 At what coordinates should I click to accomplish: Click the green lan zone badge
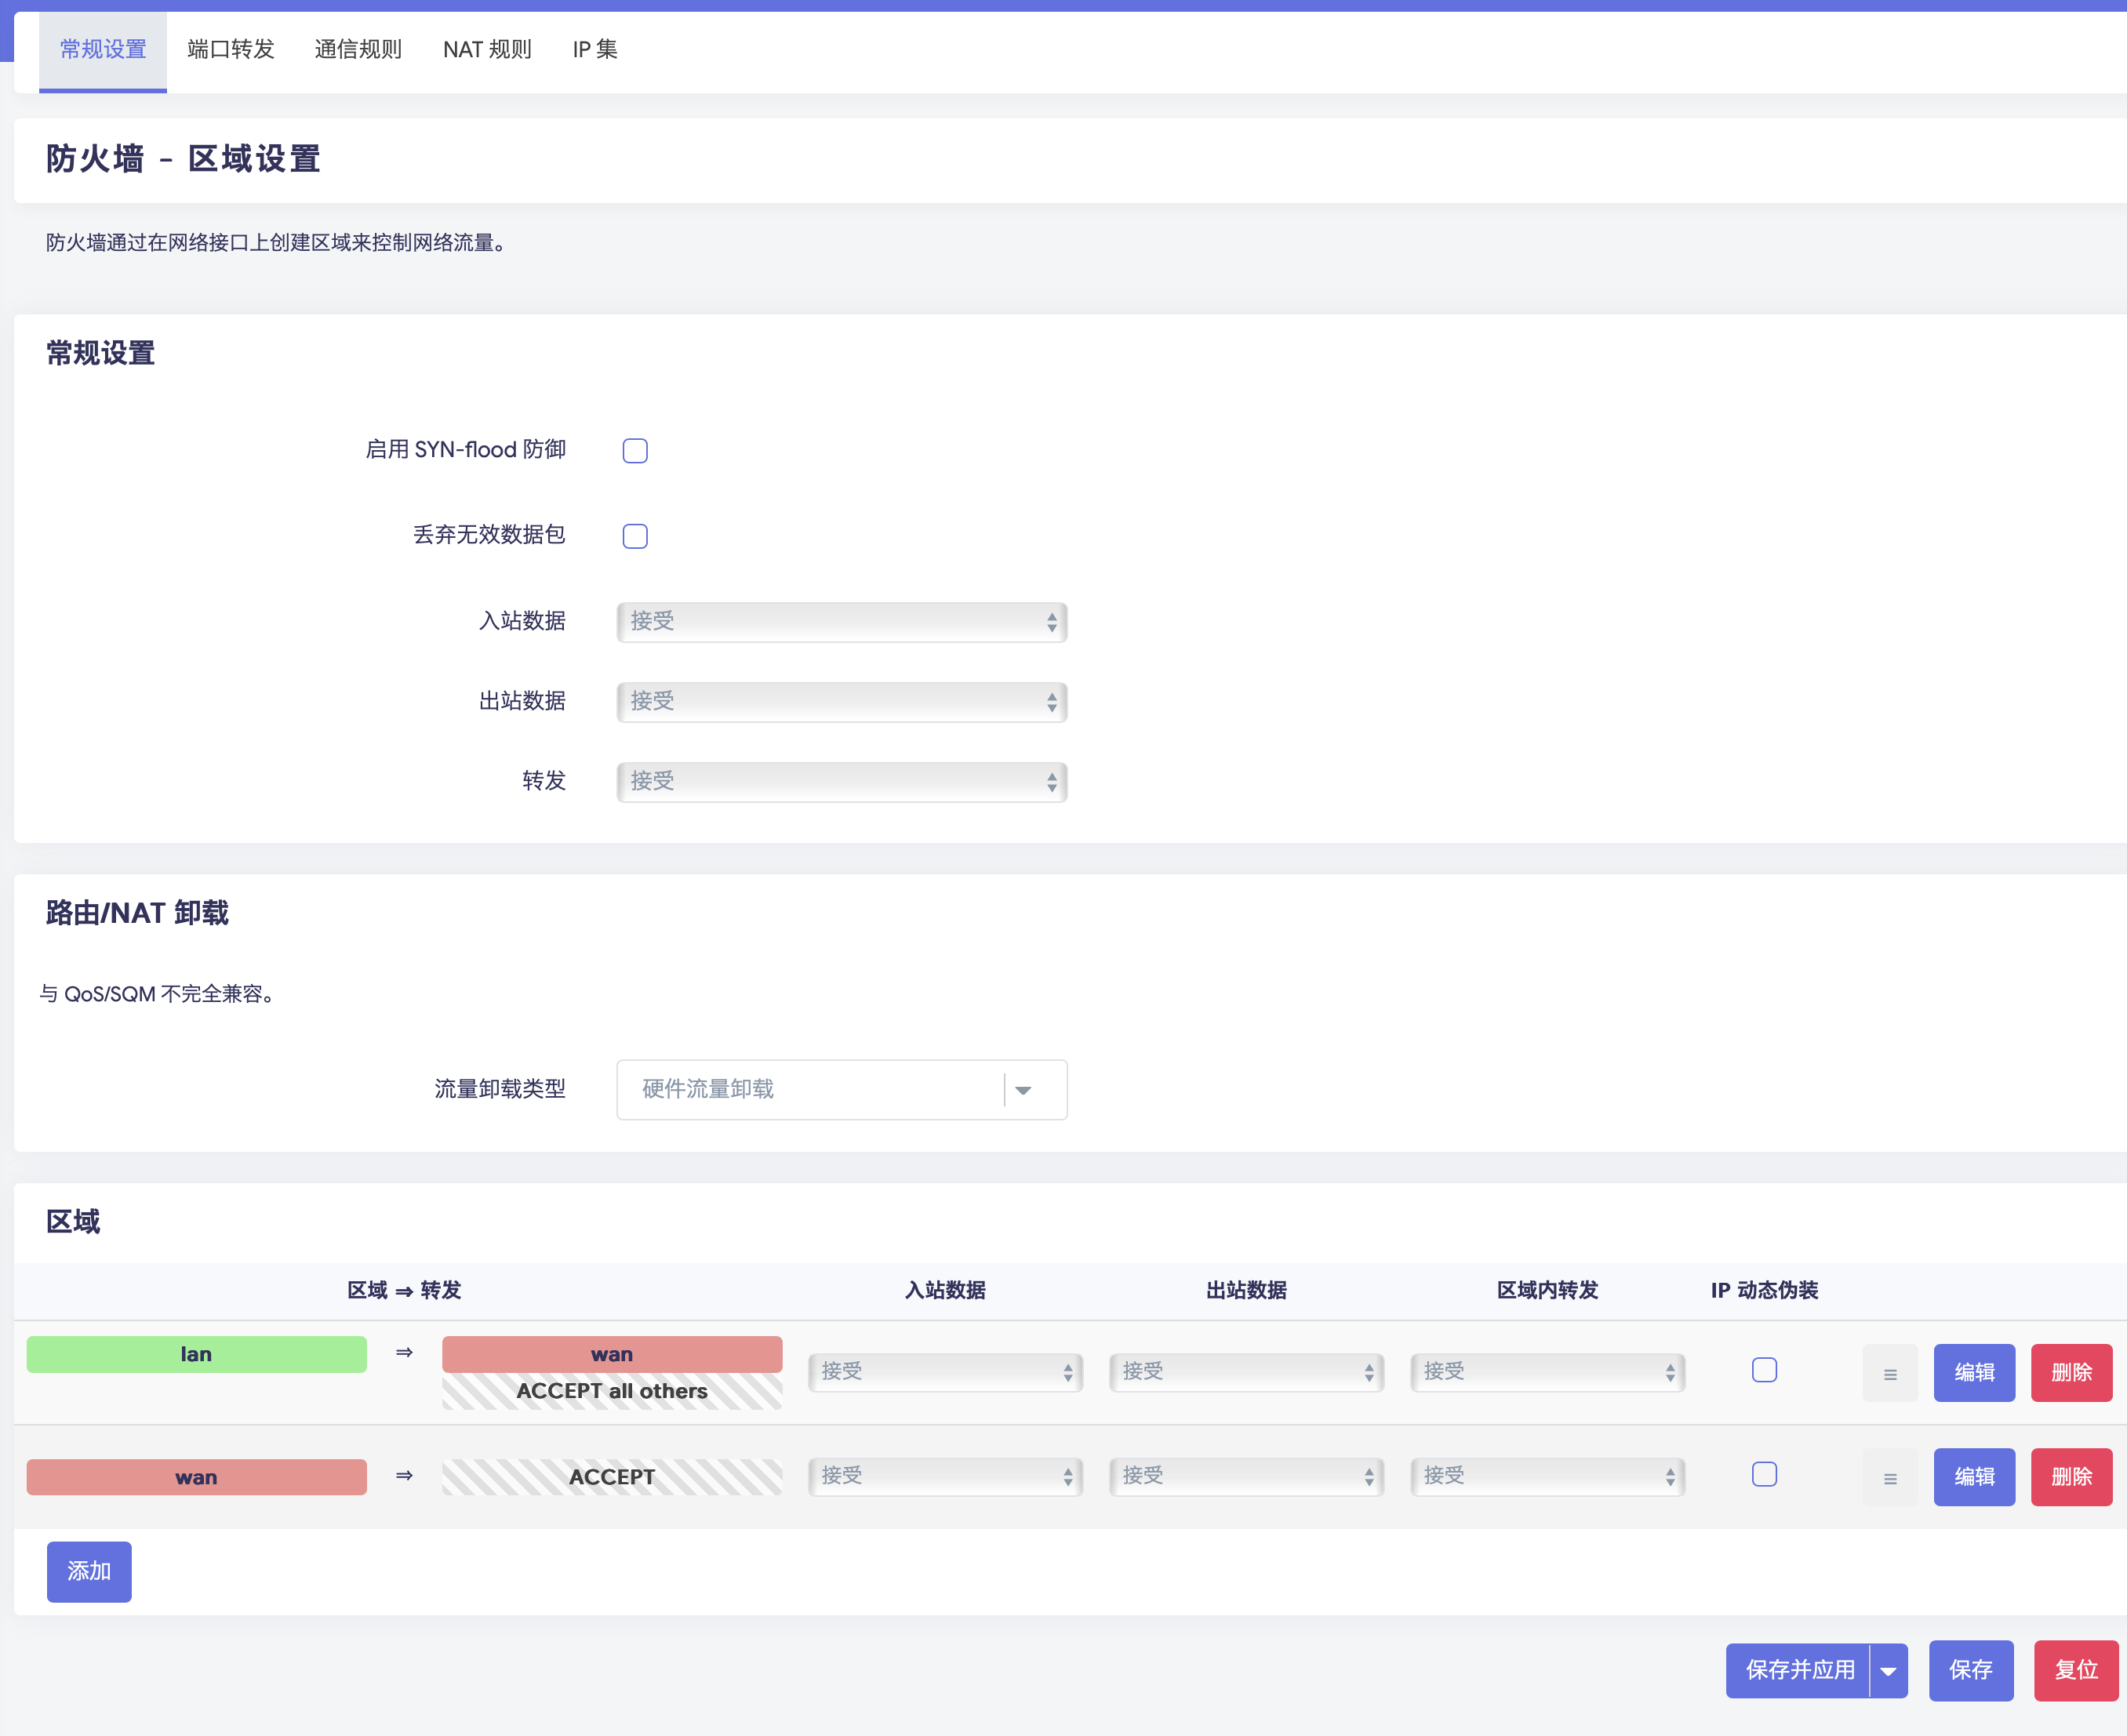196,1354
